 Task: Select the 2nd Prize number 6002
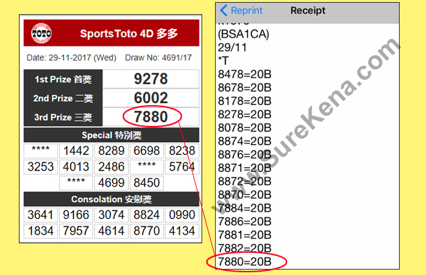tap(151, 98)
